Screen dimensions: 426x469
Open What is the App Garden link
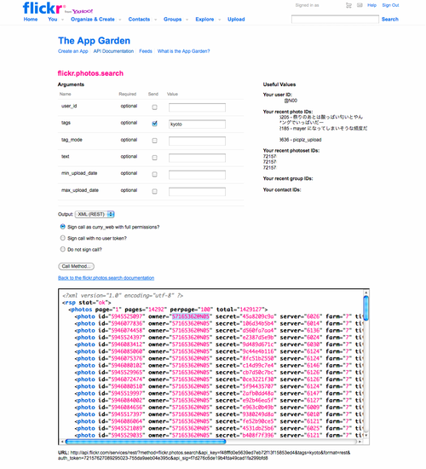(183, 51)
